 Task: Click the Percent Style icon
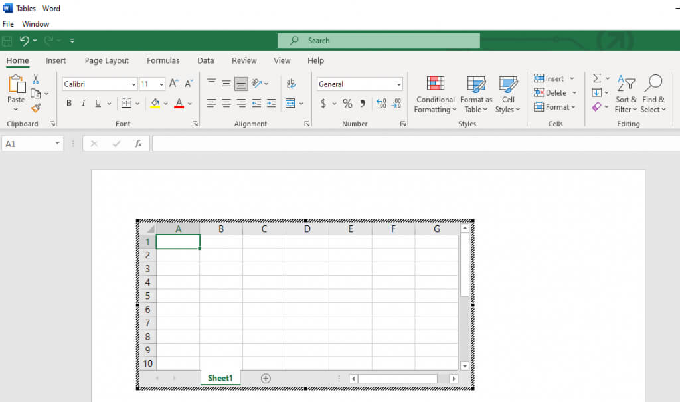347,104
